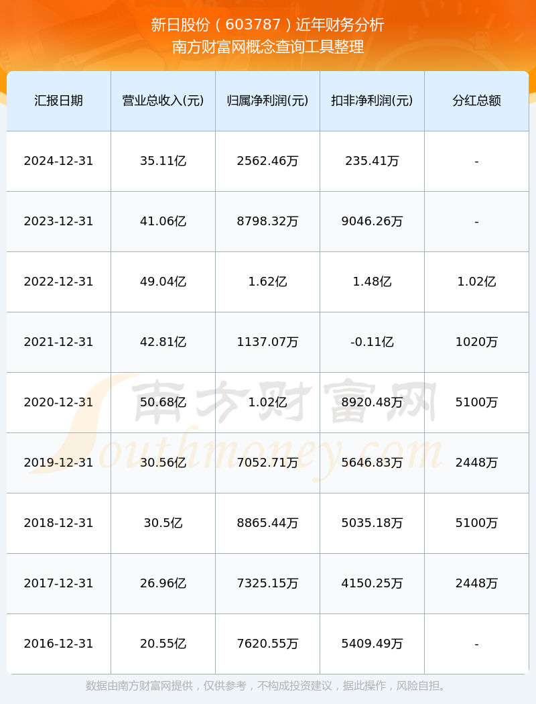Select the 235.41万 cell
This screenshot has height=704, width=536.
click(373, 161)
